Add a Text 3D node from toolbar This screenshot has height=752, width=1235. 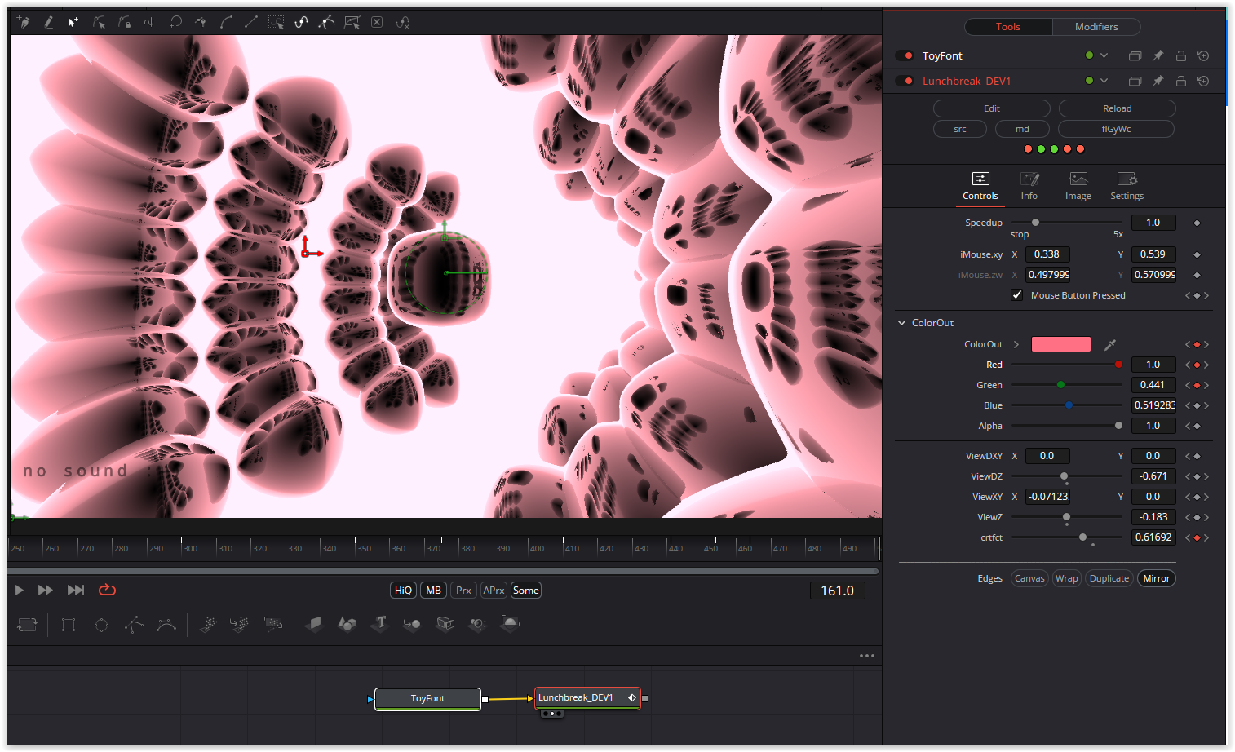[x=379, y=624]
